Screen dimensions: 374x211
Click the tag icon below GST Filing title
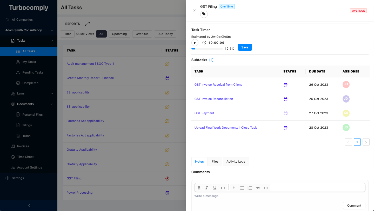[204, 14]
